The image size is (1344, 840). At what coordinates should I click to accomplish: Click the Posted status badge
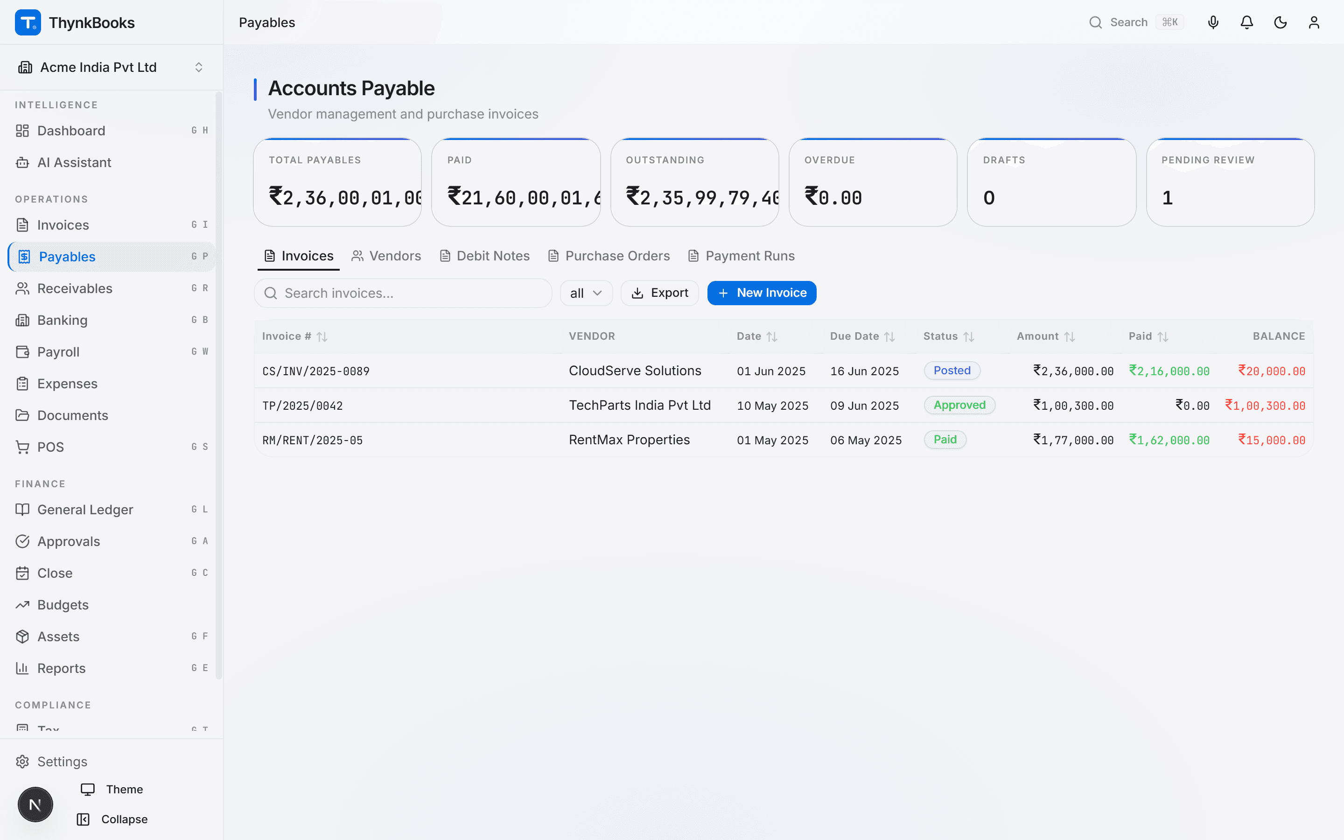[x=952, y=371]
